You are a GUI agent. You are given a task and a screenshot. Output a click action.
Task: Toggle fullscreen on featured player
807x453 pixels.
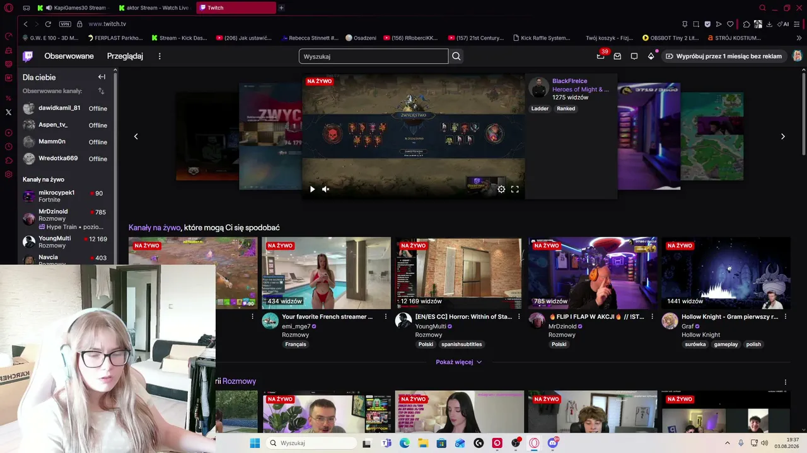tap(515, 189)
